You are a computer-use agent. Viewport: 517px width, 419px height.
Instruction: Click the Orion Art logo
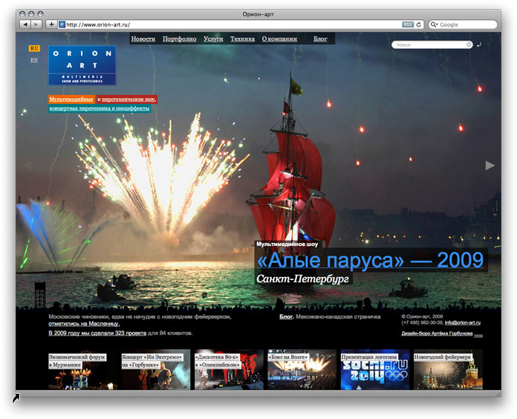pos(82,65)
